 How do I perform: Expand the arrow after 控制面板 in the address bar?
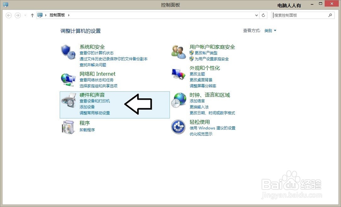[x=69, y=15]
